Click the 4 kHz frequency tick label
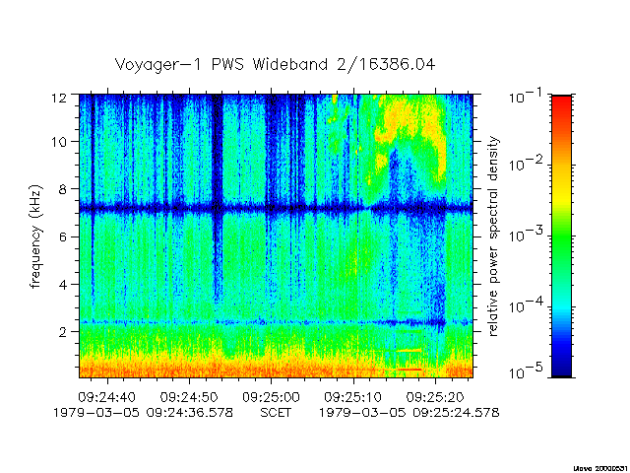630x473 pixels. point(63,285)
